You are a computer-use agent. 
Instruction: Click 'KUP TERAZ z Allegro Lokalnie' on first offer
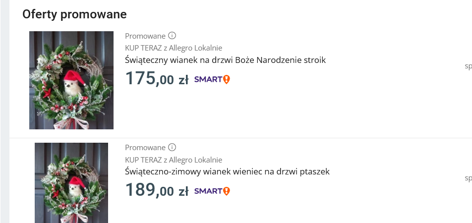174,48
